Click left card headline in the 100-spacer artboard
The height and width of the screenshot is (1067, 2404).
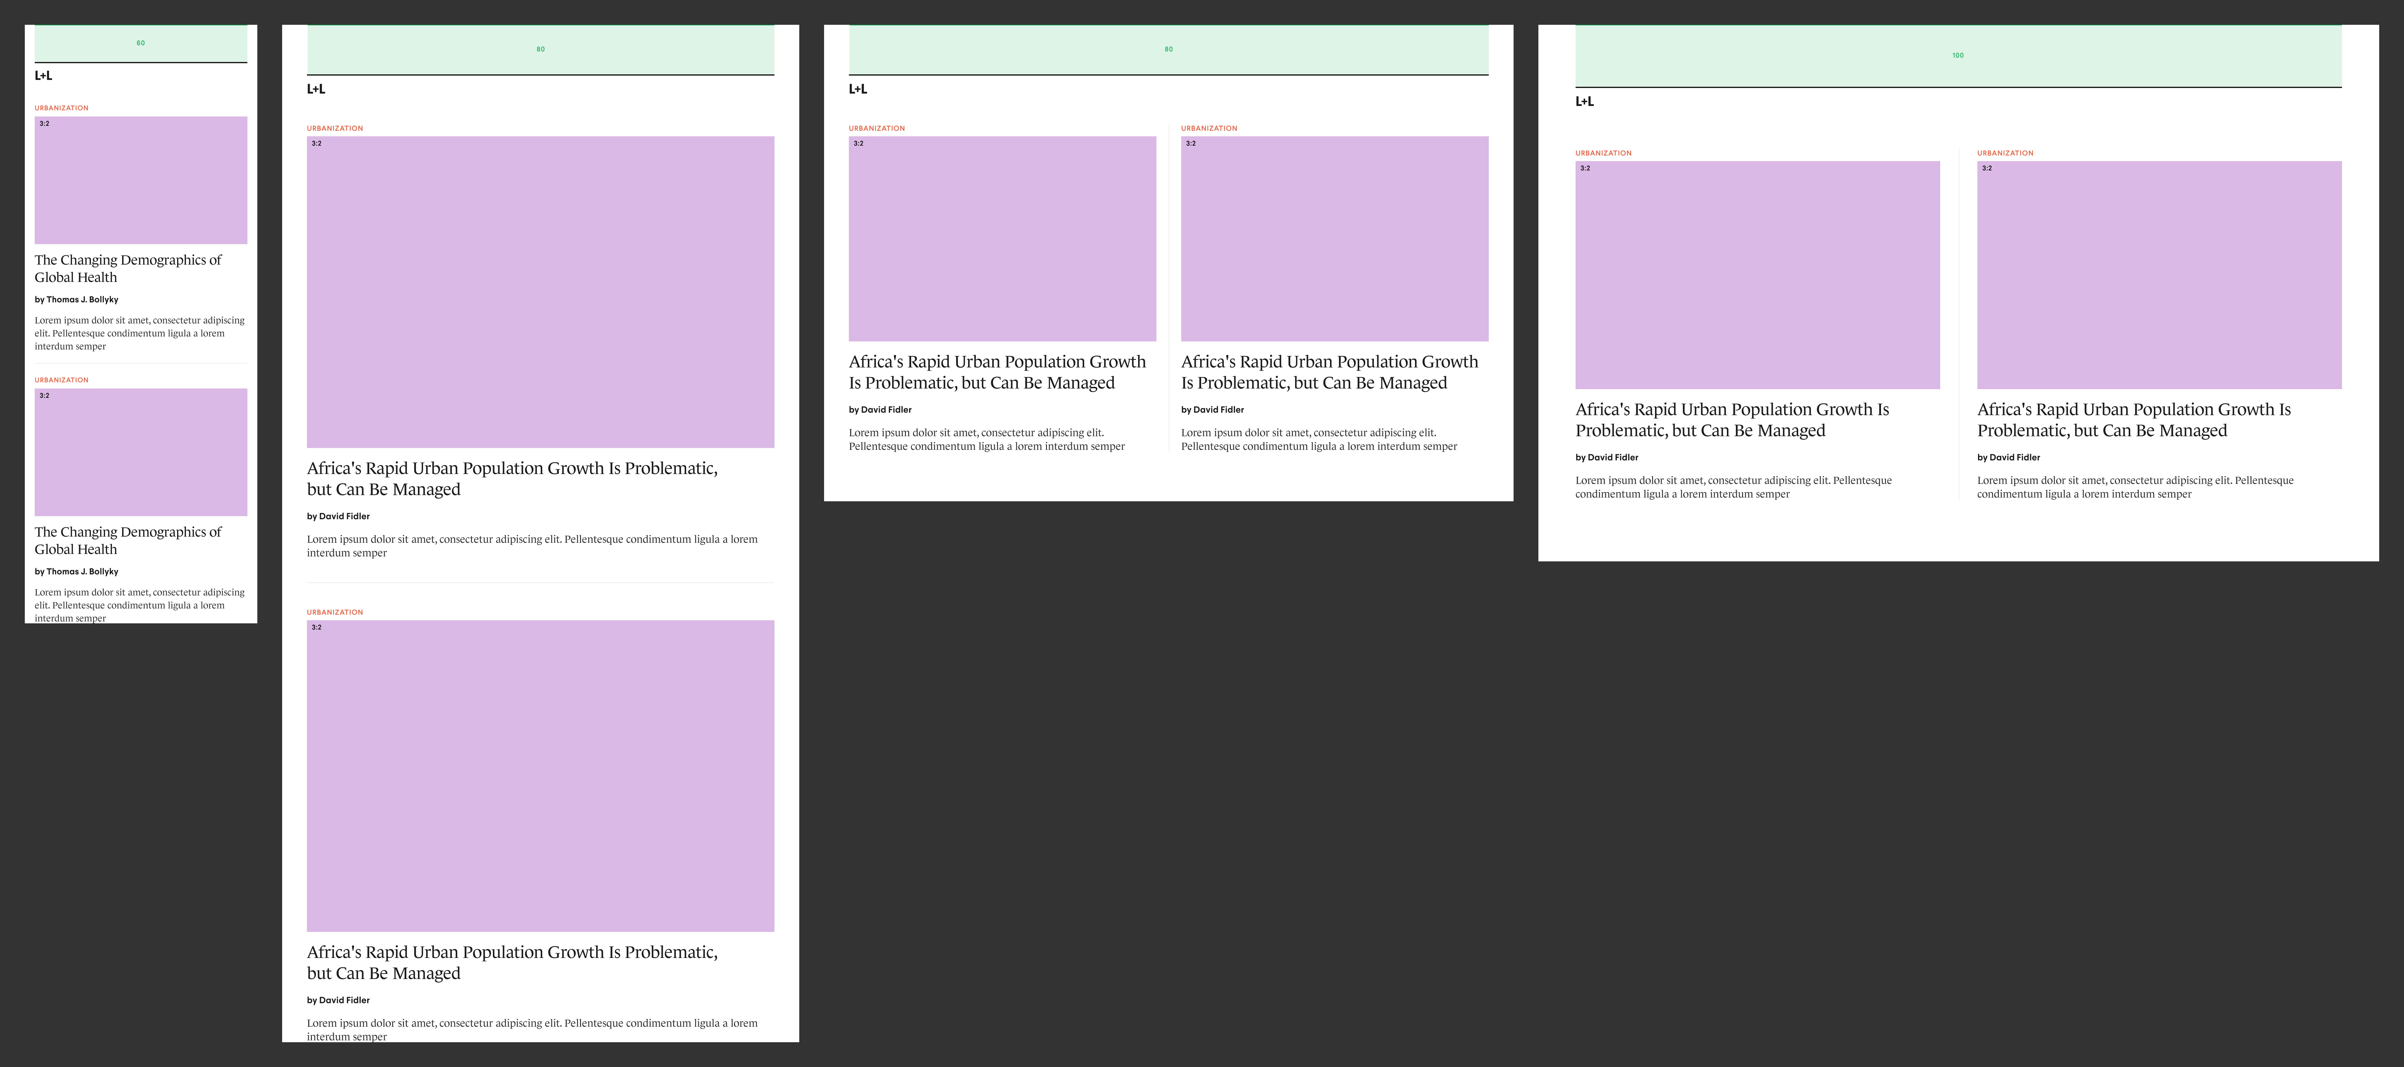(1732, 420)
